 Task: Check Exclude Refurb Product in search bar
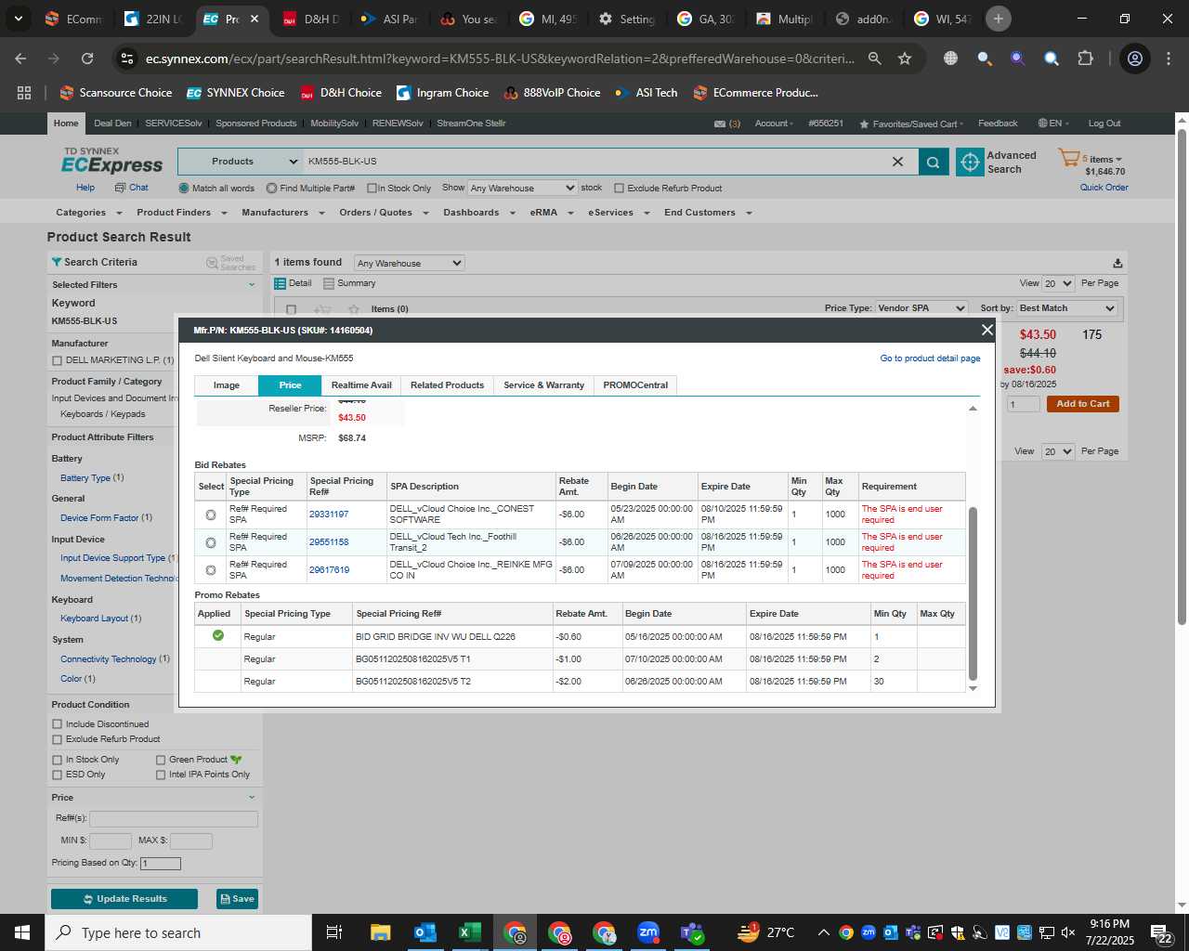[x=619, y=189]
